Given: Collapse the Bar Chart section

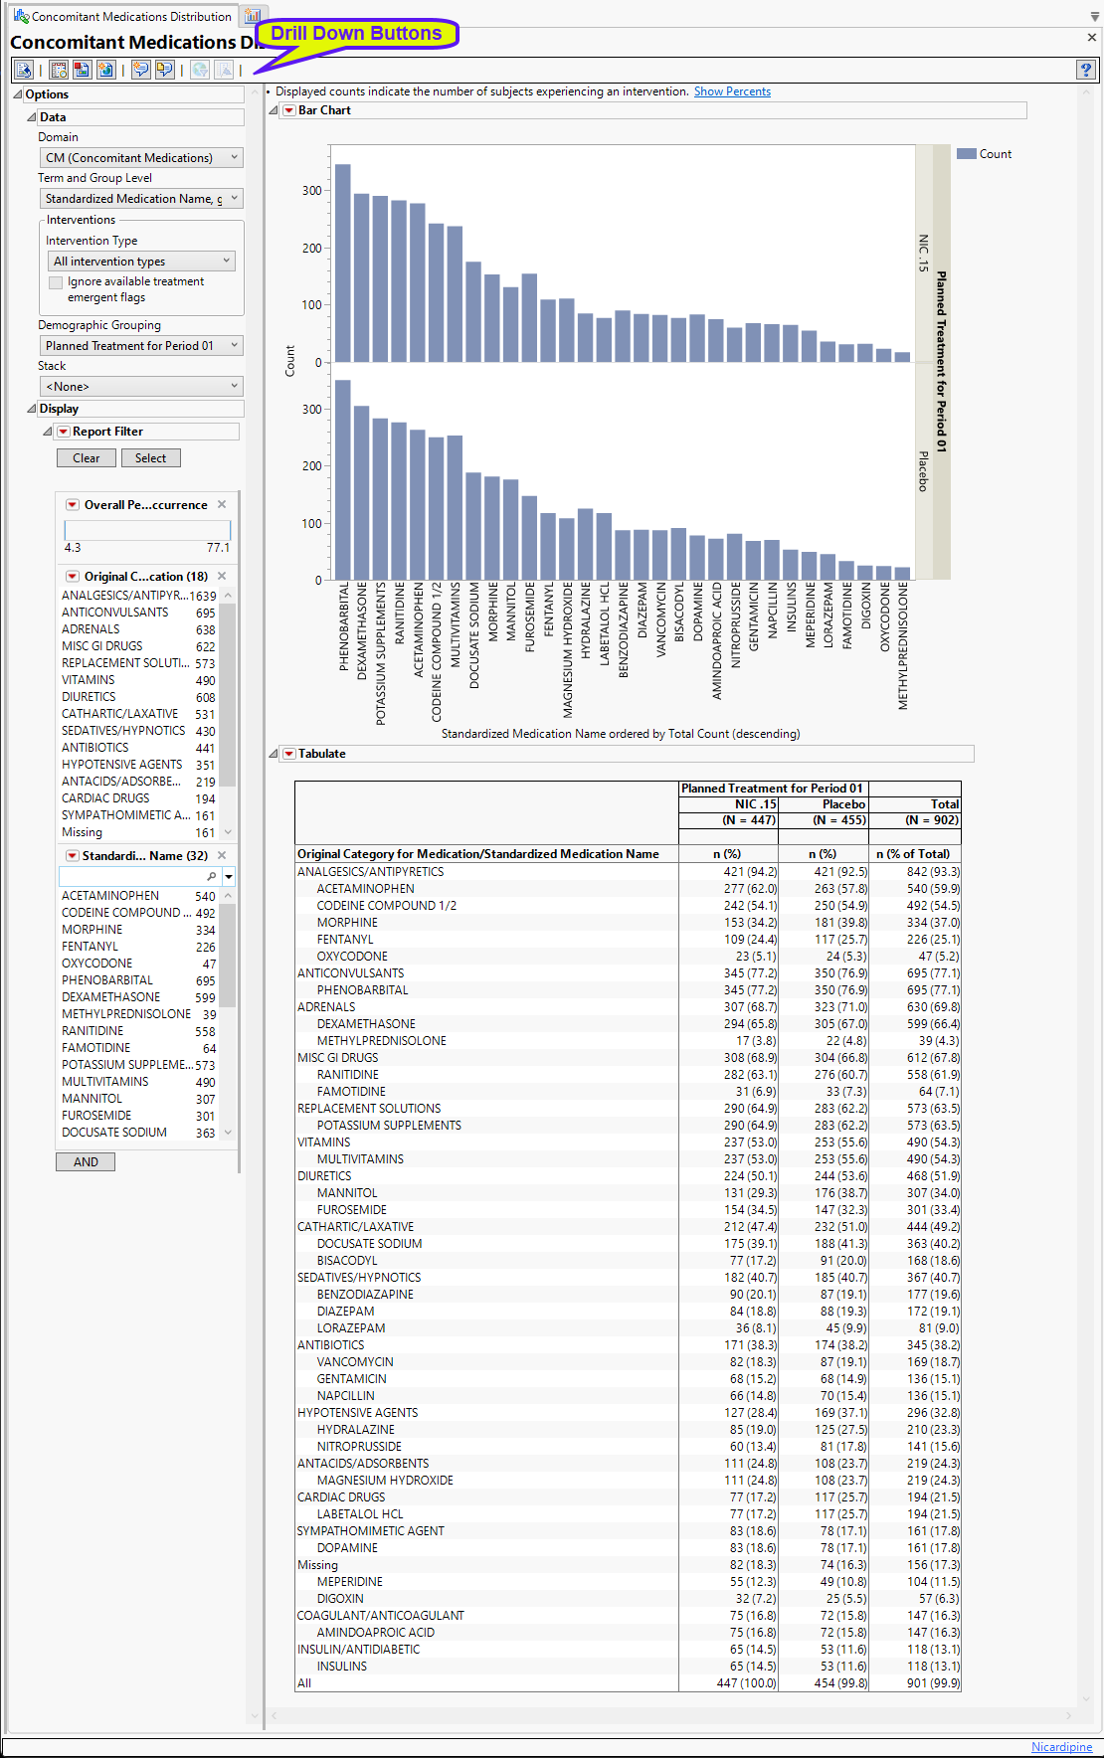Looking at the screenshot, I should click(274, 110).
